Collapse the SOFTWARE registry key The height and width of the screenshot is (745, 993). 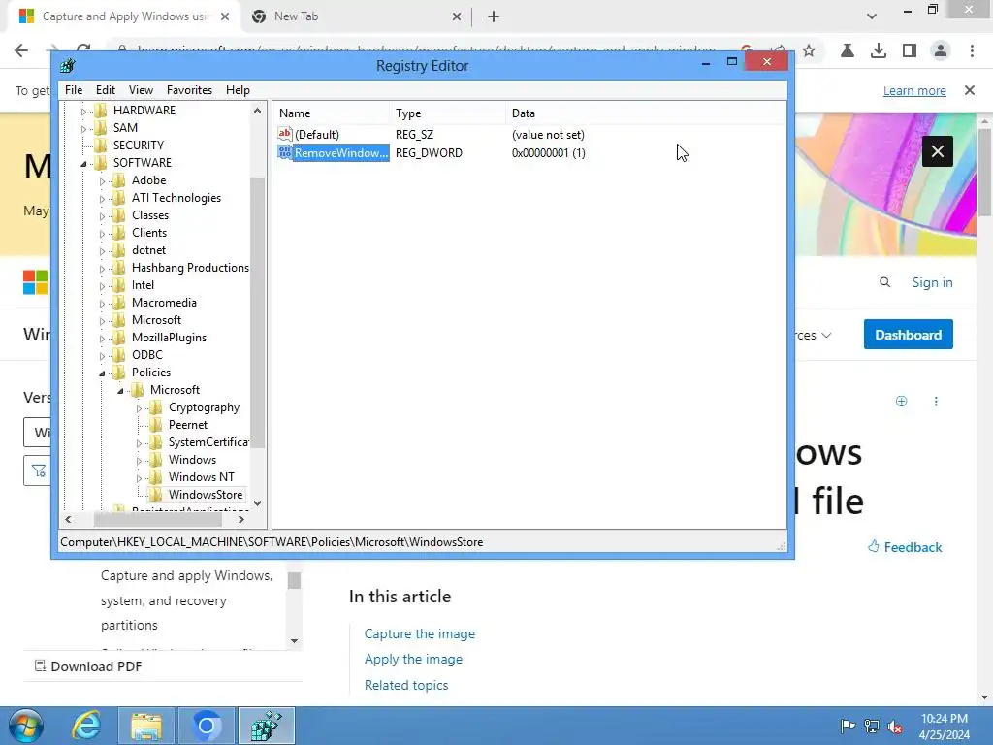83,163
